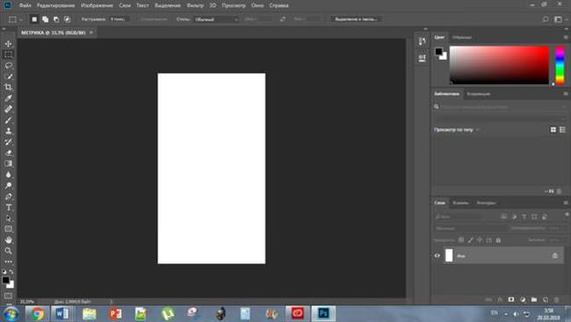The width and height of the screenshot is (571, 322).
Task: Select the Healing Brush tool
Action: click(x=9, y=109)
